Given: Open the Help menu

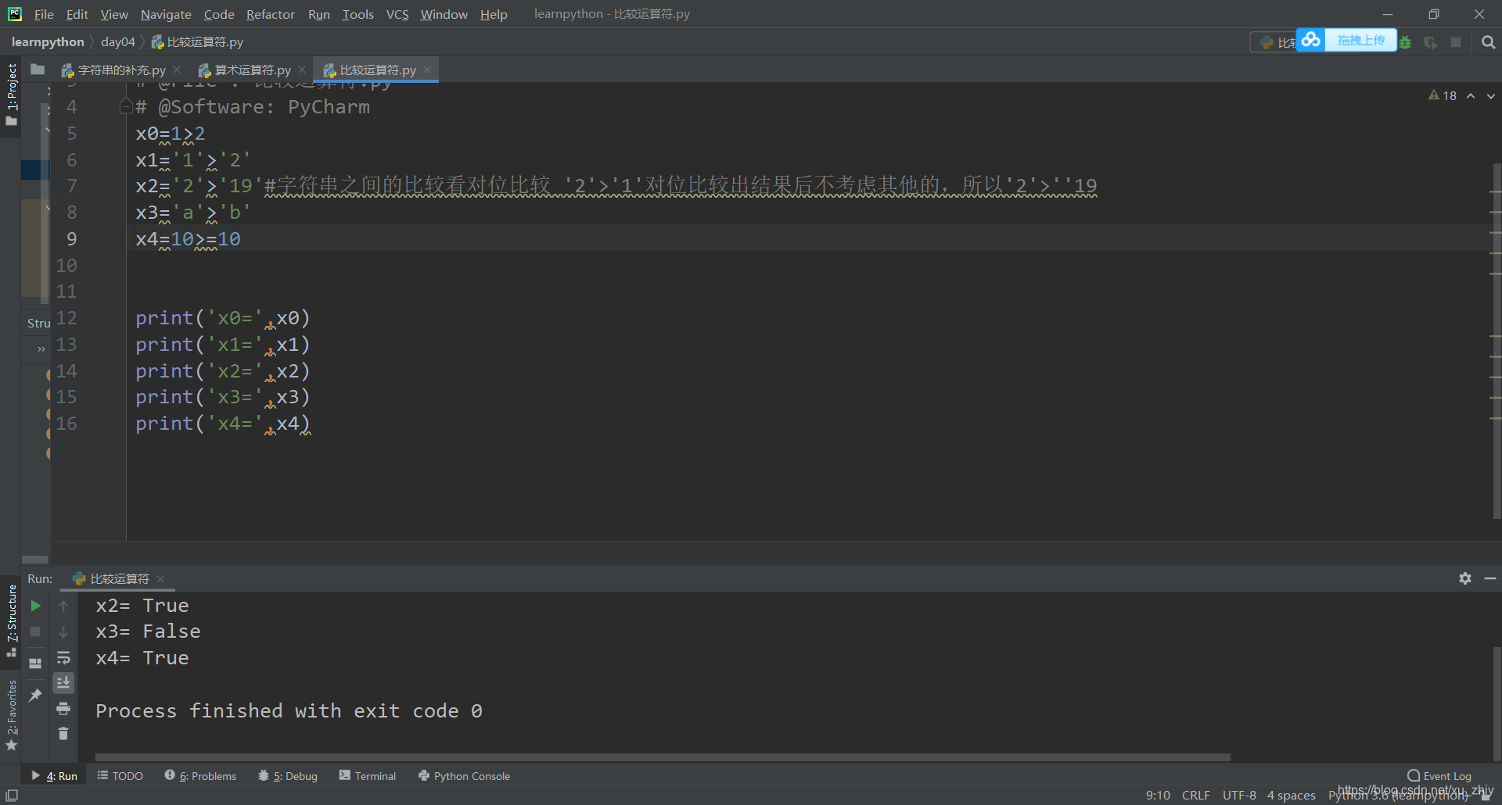Looking at the screenshot, I should pos(494,14).
